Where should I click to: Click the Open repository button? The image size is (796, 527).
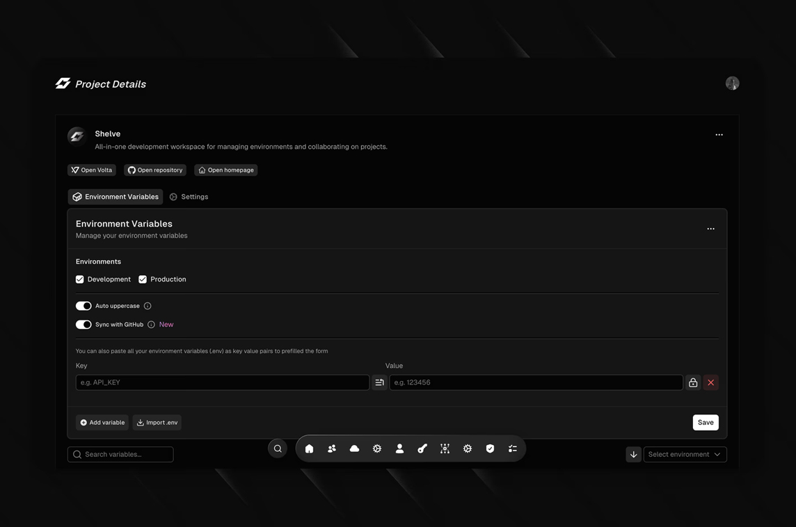pos(155,170)
